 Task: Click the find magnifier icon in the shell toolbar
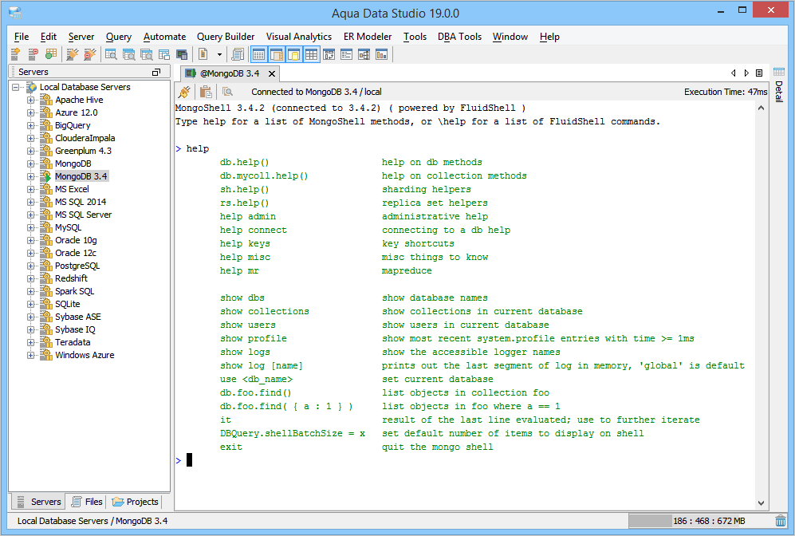[227, 92]
